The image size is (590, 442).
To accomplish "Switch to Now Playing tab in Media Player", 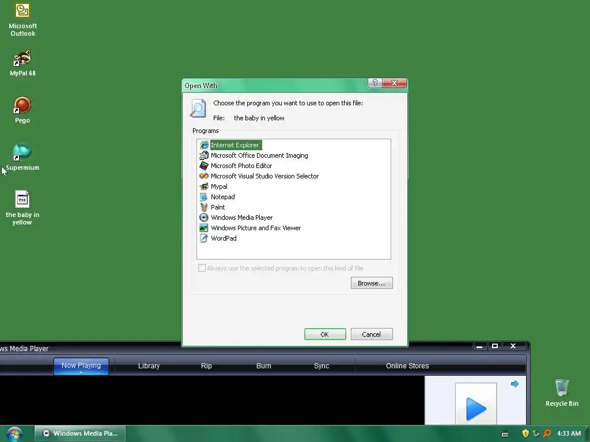I will coord(81,365).
